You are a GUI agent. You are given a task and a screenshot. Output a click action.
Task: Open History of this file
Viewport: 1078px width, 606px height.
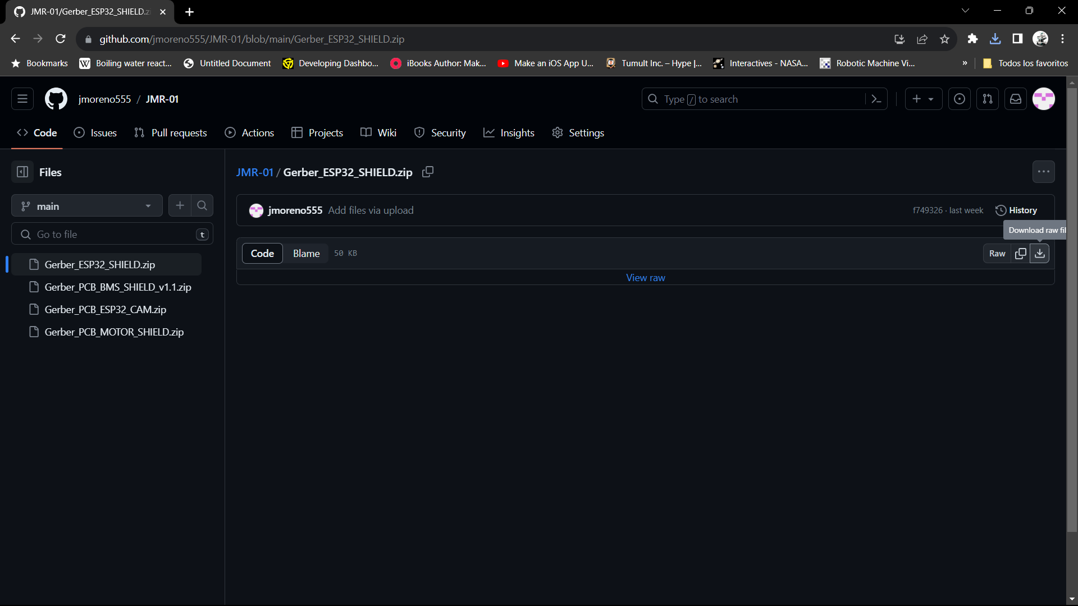(1016, 210)
